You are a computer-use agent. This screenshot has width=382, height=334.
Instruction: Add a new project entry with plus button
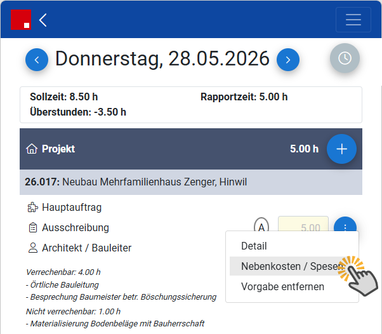pyautogui.click(x=341, y=149)
